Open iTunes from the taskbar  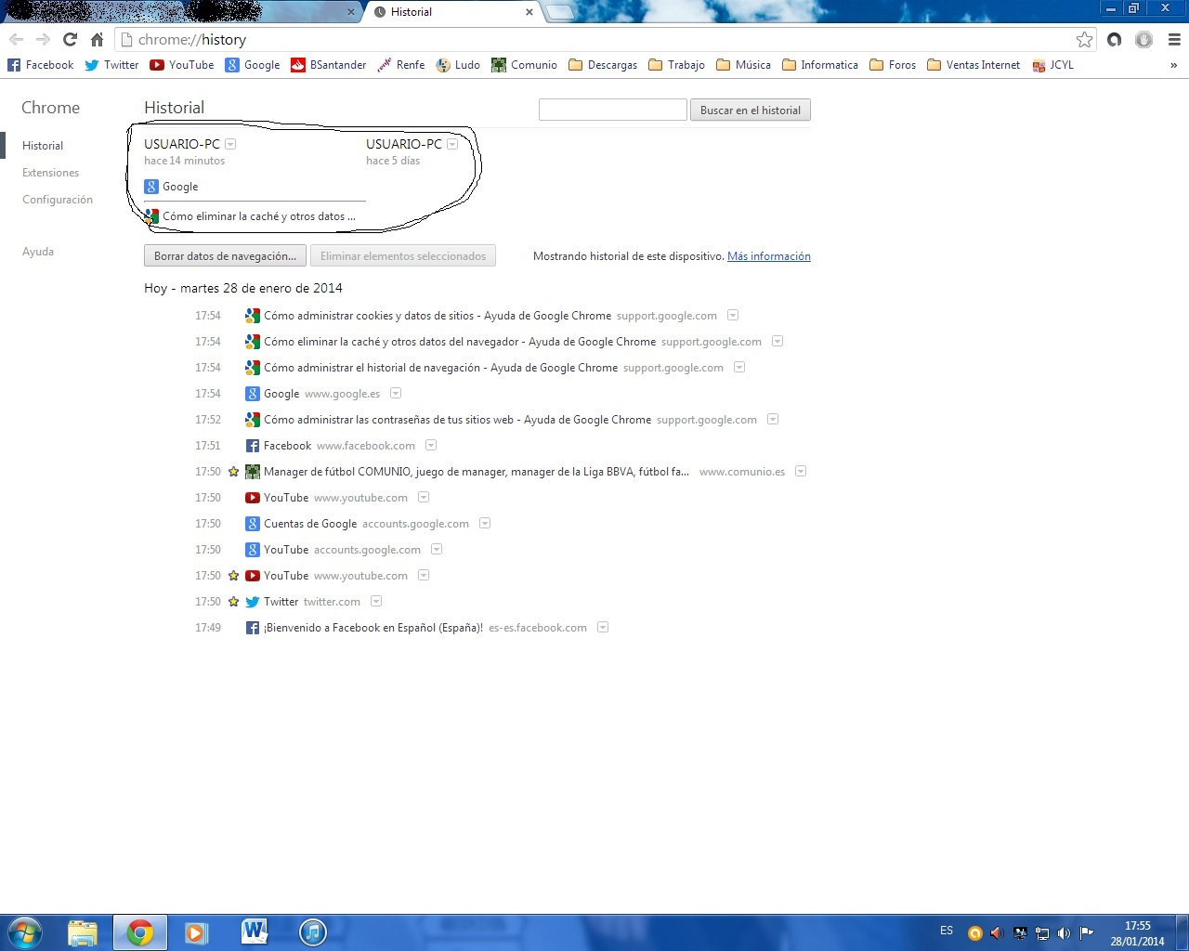pyautogui.click(x=313, y=931)
